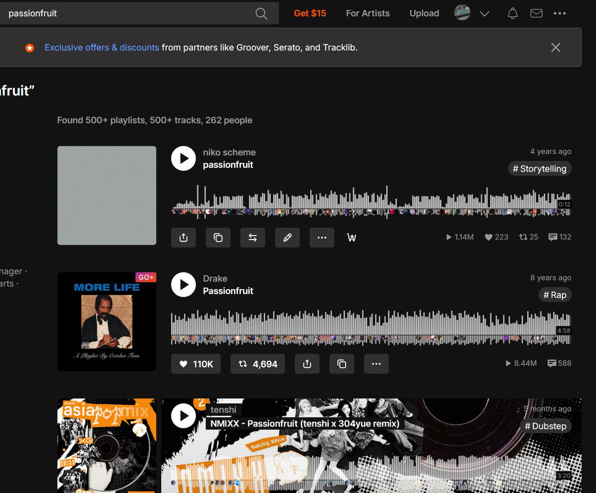
Task: Like Drake Passionfruit with 110K button
Action: [196, 364]
